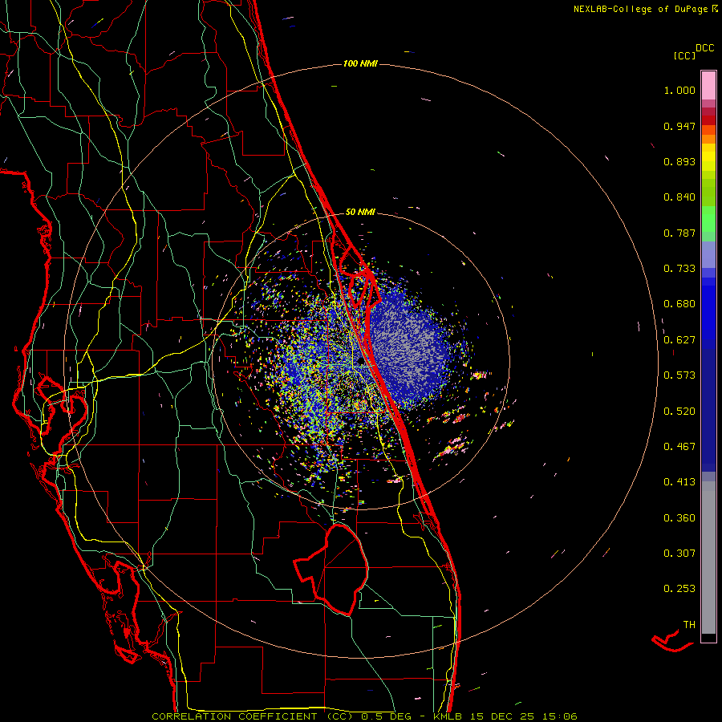
Task: Click the 0.840 value on the color scale
Action: pos(679,197)
